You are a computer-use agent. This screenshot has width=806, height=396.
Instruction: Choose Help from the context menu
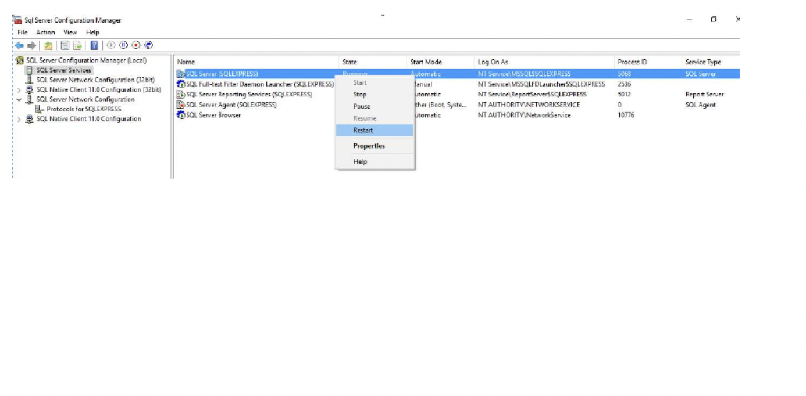tap(375, 161)
